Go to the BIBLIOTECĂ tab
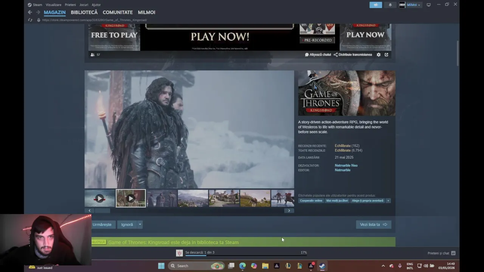 84,12
